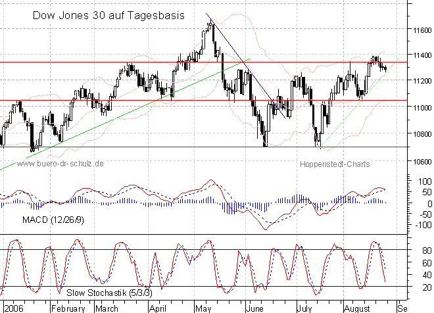Click the May month label
The width and height of the screenshot is (434, 313).
[x=203, y=308]
